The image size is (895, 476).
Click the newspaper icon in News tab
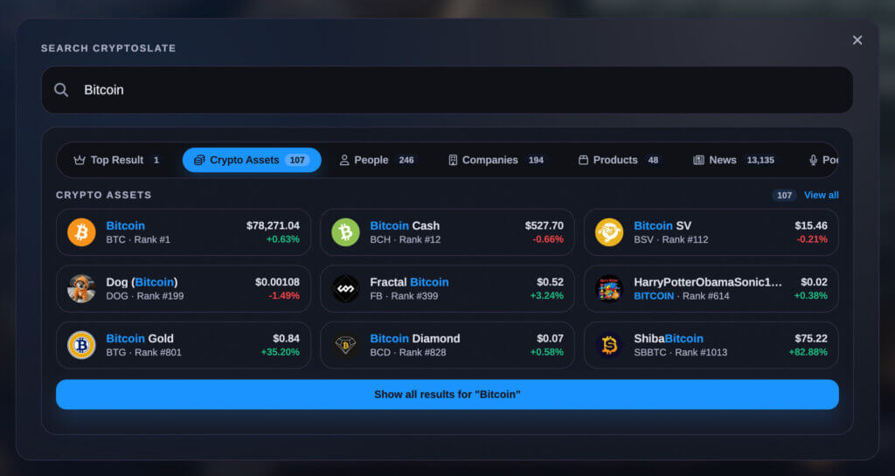tap(698, 160)
